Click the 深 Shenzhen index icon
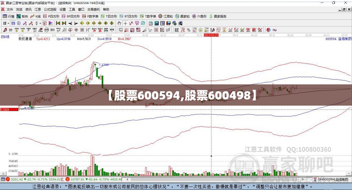The image size is (352, 190). coord(68,179)
